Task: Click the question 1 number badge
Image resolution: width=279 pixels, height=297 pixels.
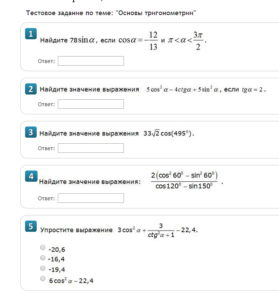Action: point(31,34)
